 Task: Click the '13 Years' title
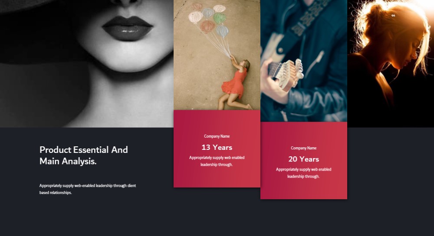coord(217,147)
